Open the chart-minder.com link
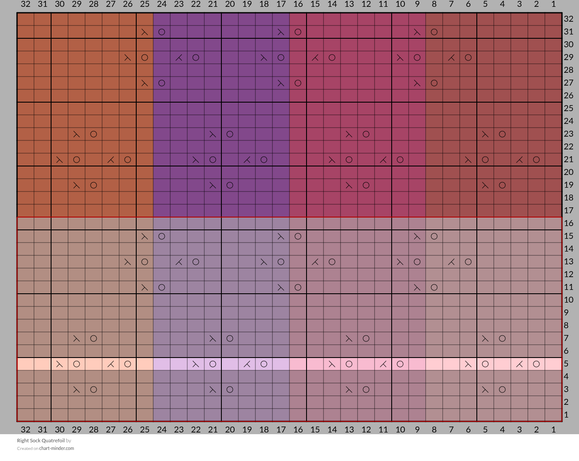579x461 pixels. (x=57, y=448)
